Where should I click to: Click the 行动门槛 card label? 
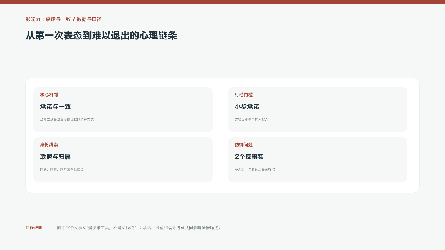click(244, 95)
